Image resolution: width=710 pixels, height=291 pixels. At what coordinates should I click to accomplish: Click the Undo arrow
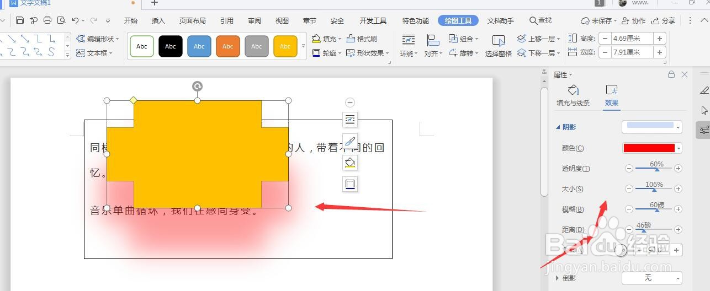(x=75, y=20)
